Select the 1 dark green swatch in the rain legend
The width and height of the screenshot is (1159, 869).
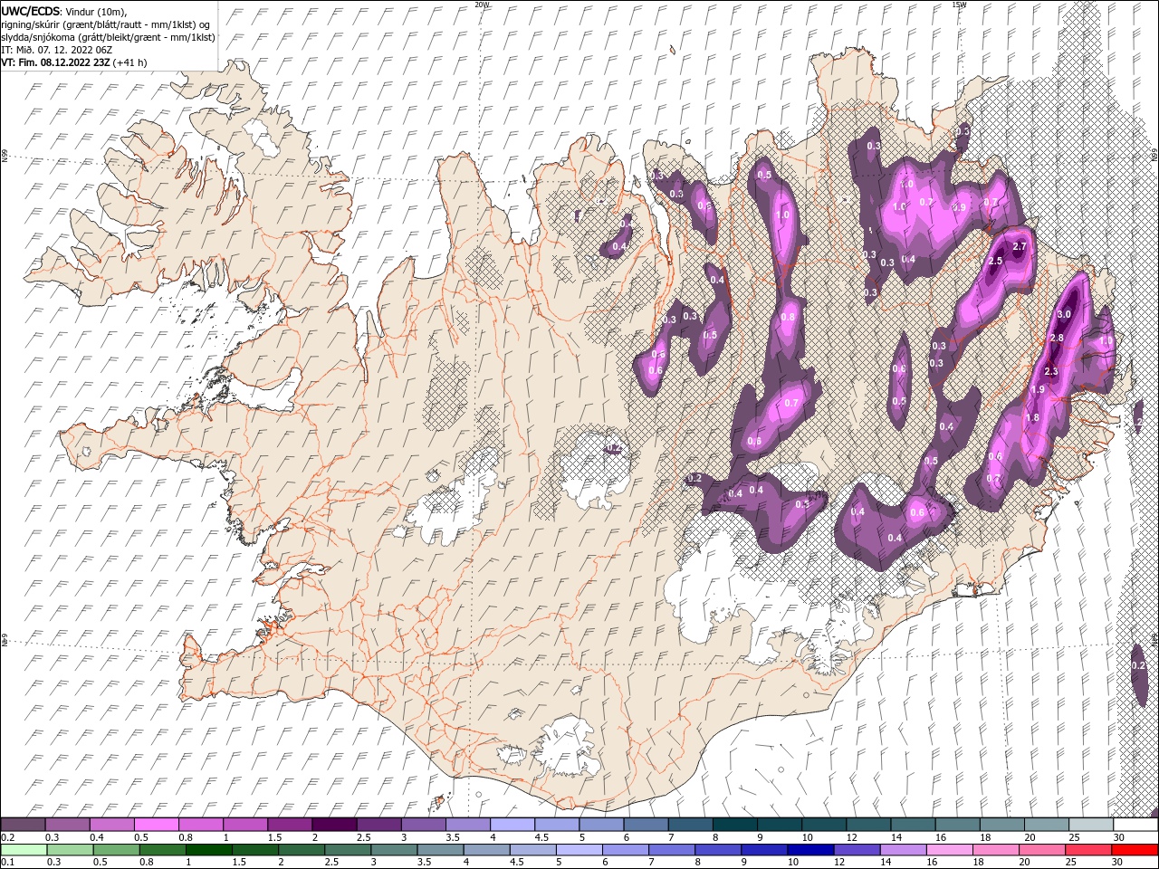(208, 849)
